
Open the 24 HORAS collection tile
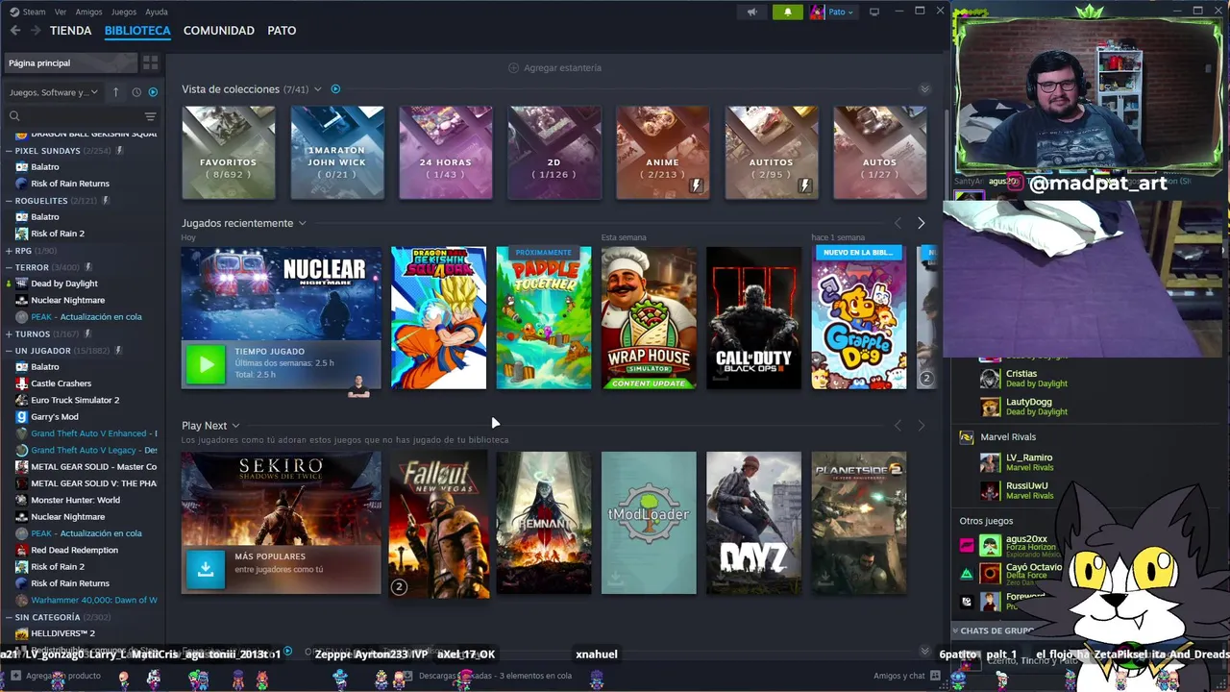(x=446, y=153)
